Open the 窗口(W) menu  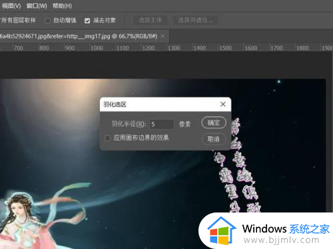click(37, 6)
